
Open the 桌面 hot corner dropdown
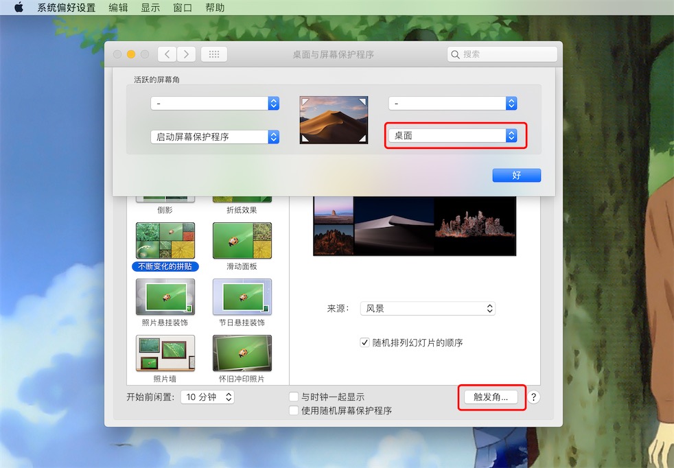point(452,136)
